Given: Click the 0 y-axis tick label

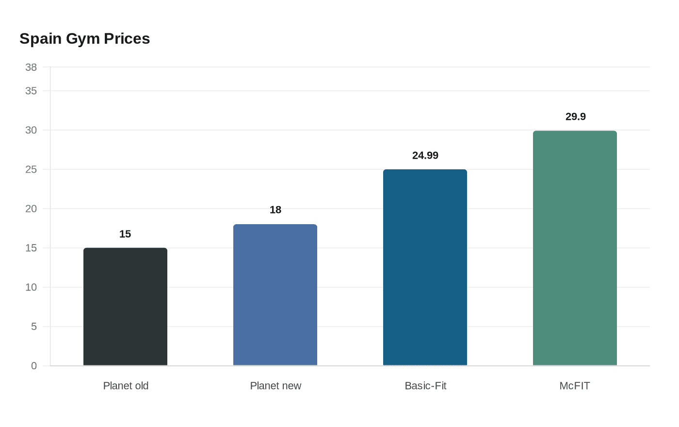Looking at the screenshot, I should (x=34, y=366).
